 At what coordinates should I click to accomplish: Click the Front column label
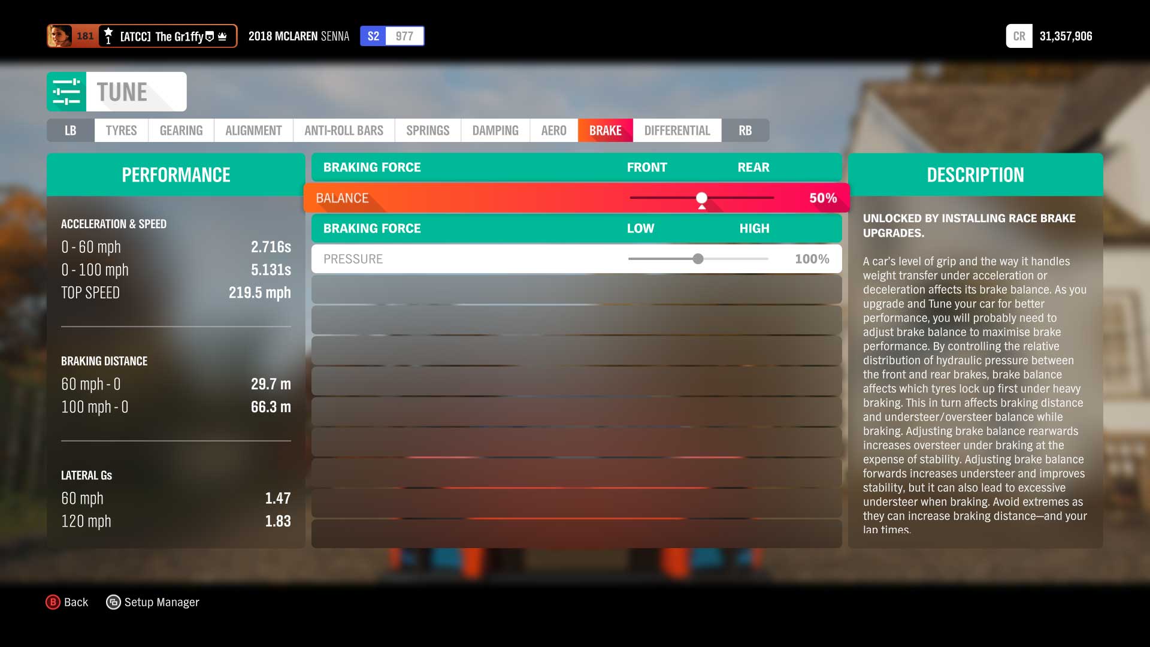[x=647, y=167]
